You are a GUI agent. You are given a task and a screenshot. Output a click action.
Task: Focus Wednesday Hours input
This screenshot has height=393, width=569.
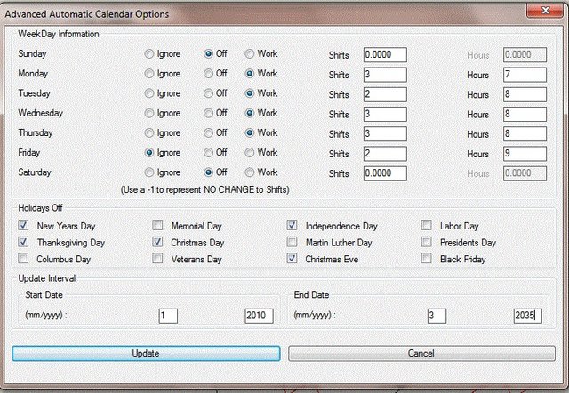coord(525,115)
